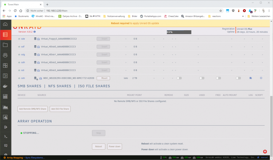This screenshot has height=160, width=273.
Task: Open the Main array page in sidebar
Action: (x=5, y=34)
